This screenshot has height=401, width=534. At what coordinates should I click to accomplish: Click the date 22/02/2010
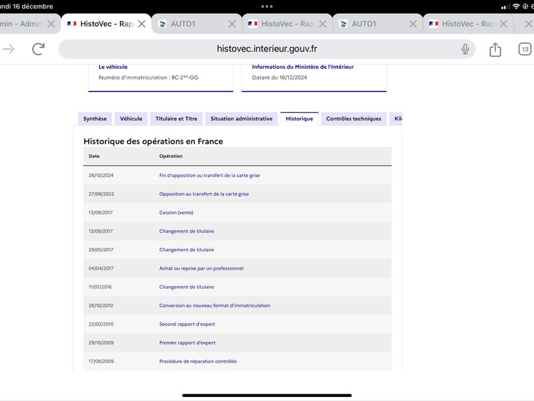pyautogui.click(x=101, y=324)
